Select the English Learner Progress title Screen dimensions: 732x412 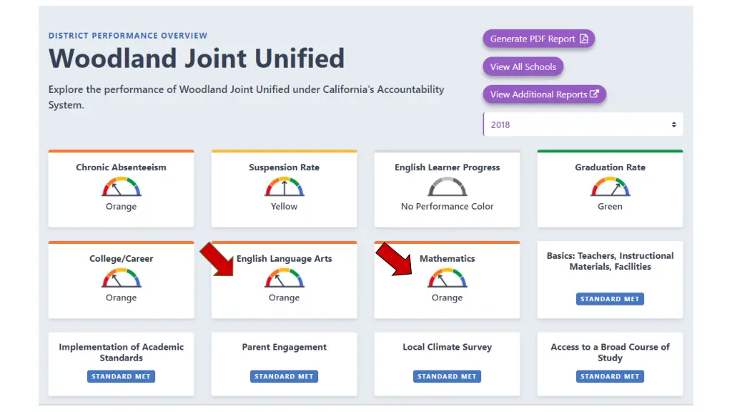coord(447,167)
